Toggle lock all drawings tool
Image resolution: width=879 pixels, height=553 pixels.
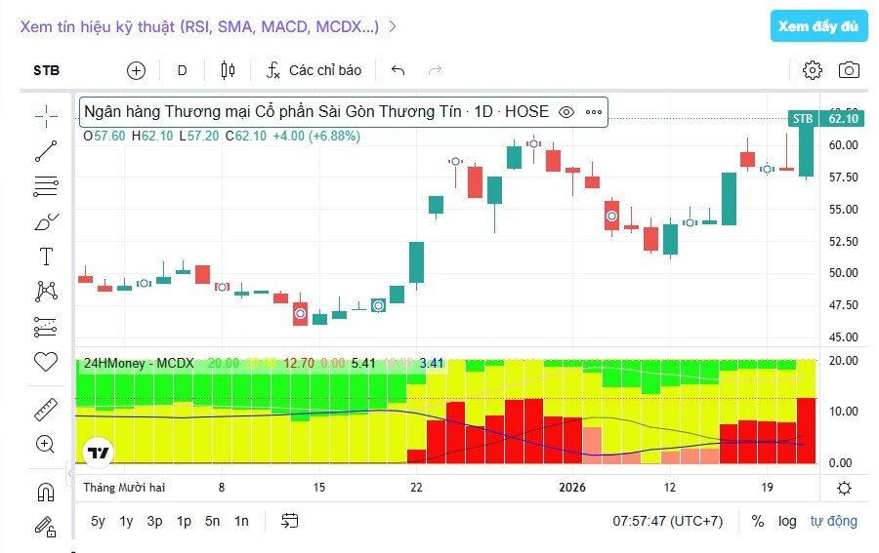point(46,526)
